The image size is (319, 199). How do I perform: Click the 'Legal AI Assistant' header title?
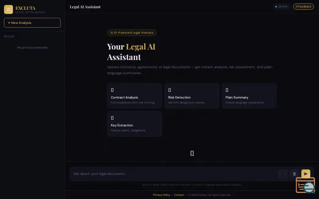coord(85,7)
